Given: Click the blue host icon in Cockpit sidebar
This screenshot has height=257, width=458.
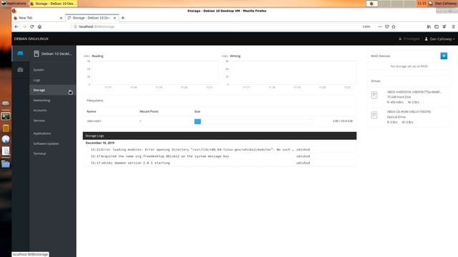Looking at the screenshot, I should tap(20, 54).
